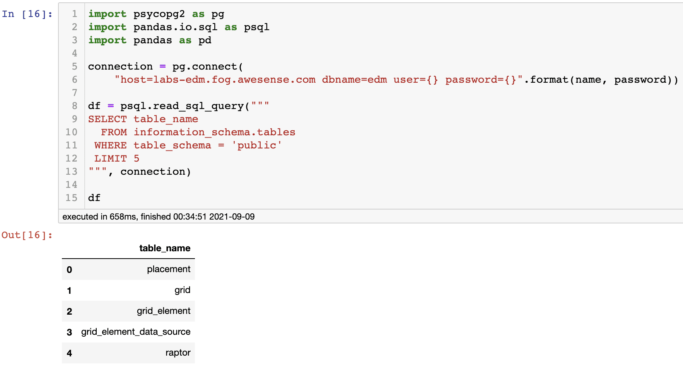Image resolution: width=683 pixels, height=368 pixels.
Task: Click the host connection string on line 6
Action: 318,80
